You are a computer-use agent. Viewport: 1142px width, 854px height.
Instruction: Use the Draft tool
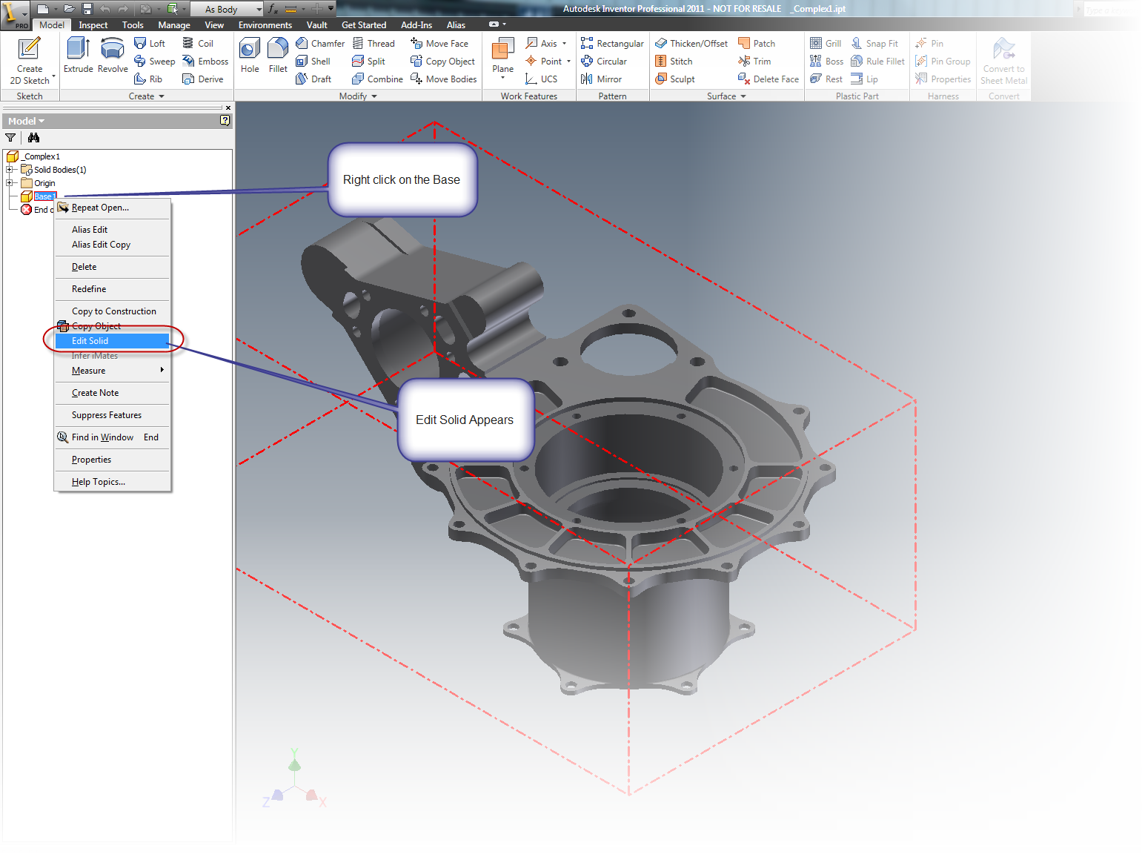coord(313,79)
